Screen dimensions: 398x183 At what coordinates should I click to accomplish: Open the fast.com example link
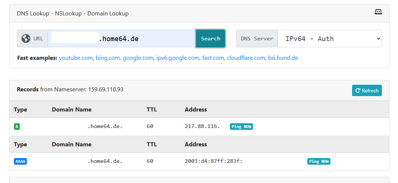(x=213, y=58)
